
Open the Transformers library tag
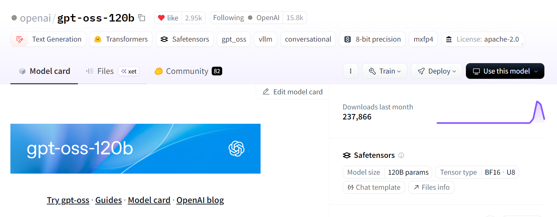tap(121, 39)
